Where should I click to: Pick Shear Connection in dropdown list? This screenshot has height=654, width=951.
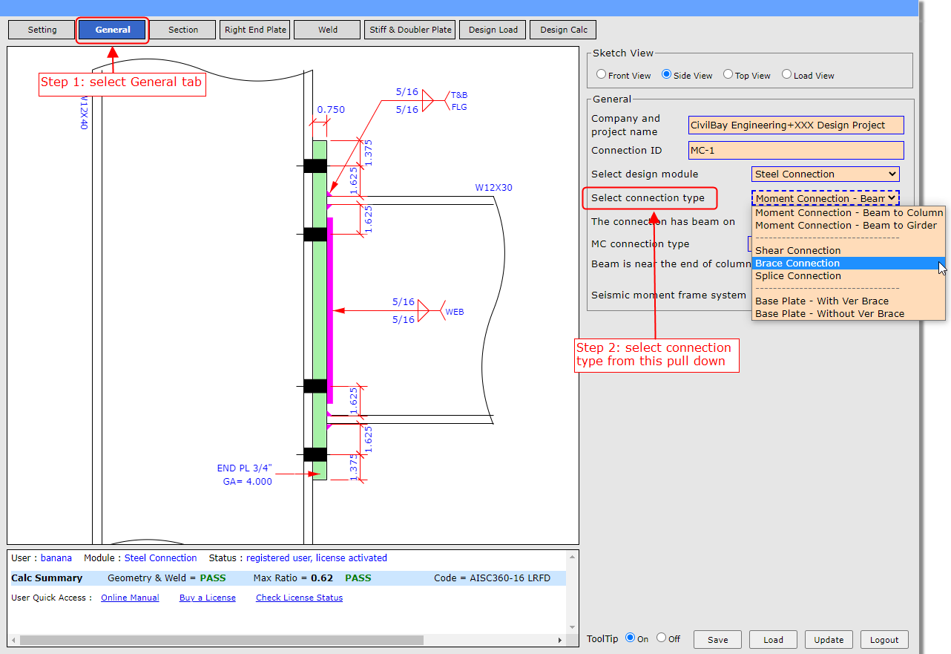797,251
